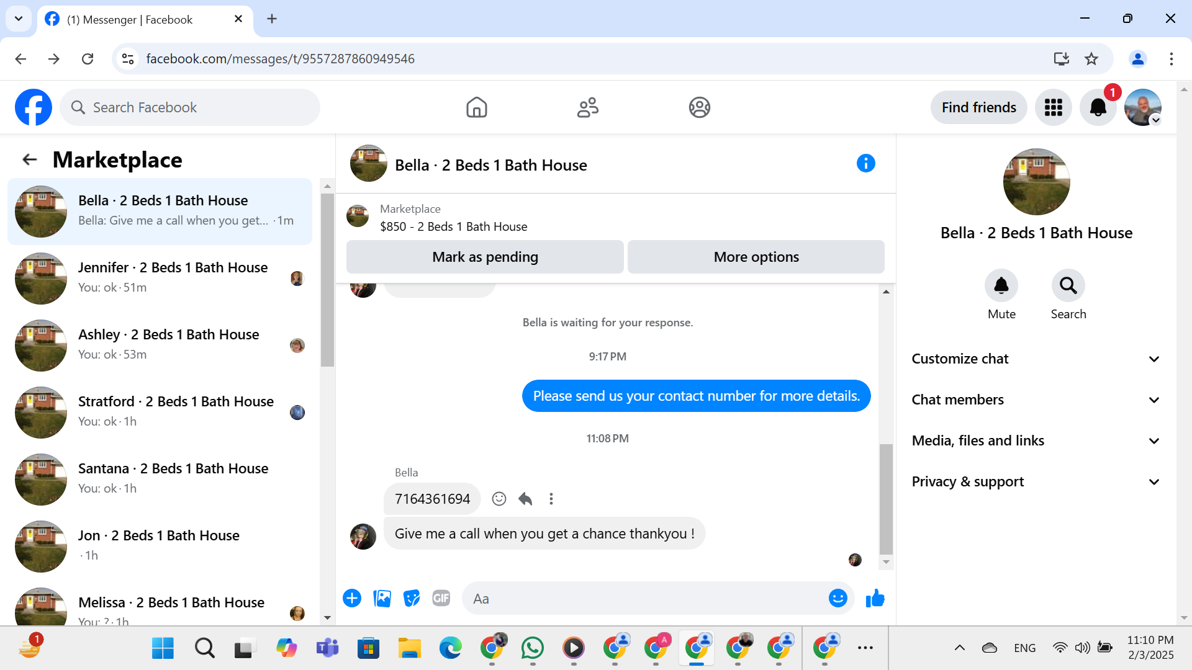Viewport: 1192px width, 670px height.
Task: Send a thumbs-up like
Action: 875,598
